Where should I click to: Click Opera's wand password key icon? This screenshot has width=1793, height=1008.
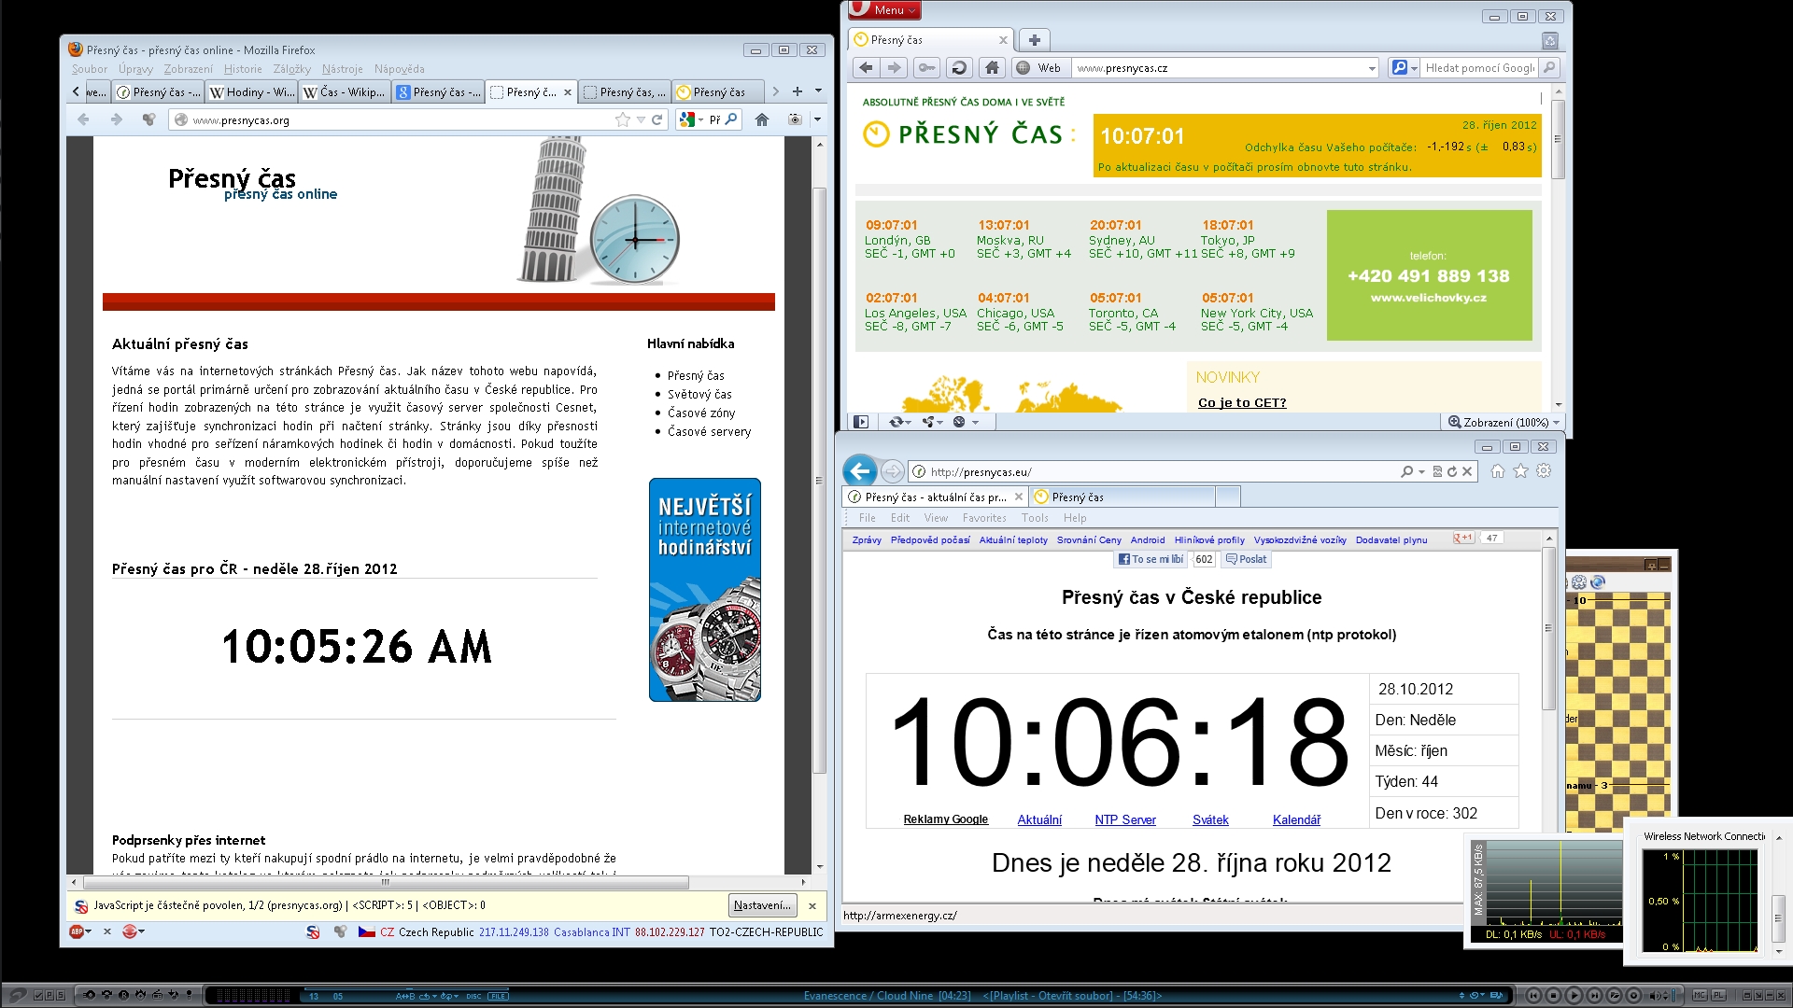point(926,68)
